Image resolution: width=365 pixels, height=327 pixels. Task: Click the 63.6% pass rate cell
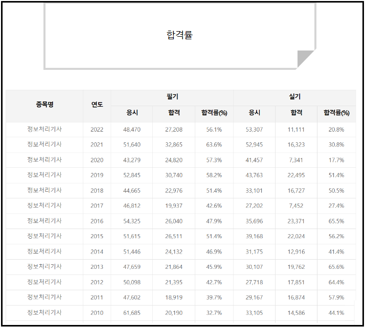click(214, 145)
